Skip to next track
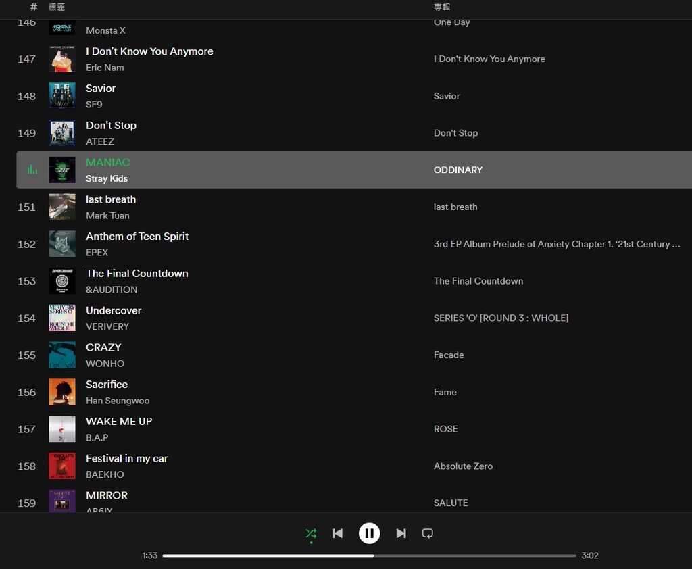Viewport: 692px width, 569px height. coord(401,533)
